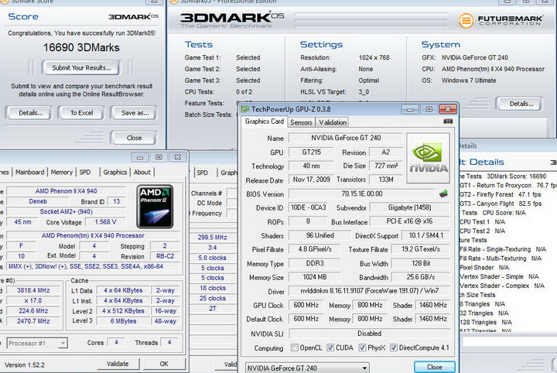Click the AMD Phenom II X4 940 name field

pos(66,191)
